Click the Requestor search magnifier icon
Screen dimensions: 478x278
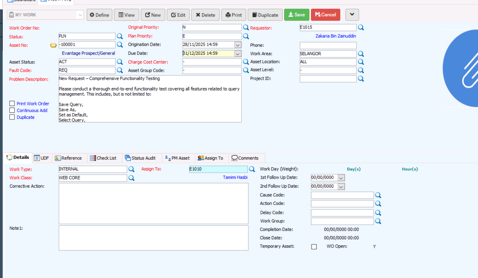(x=361, y=28)
